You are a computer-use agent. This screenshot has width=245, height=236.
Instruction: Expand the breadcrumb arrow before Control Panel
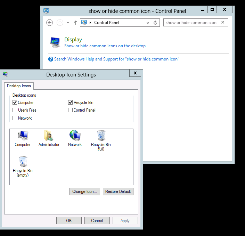click(x=90, y=23)
